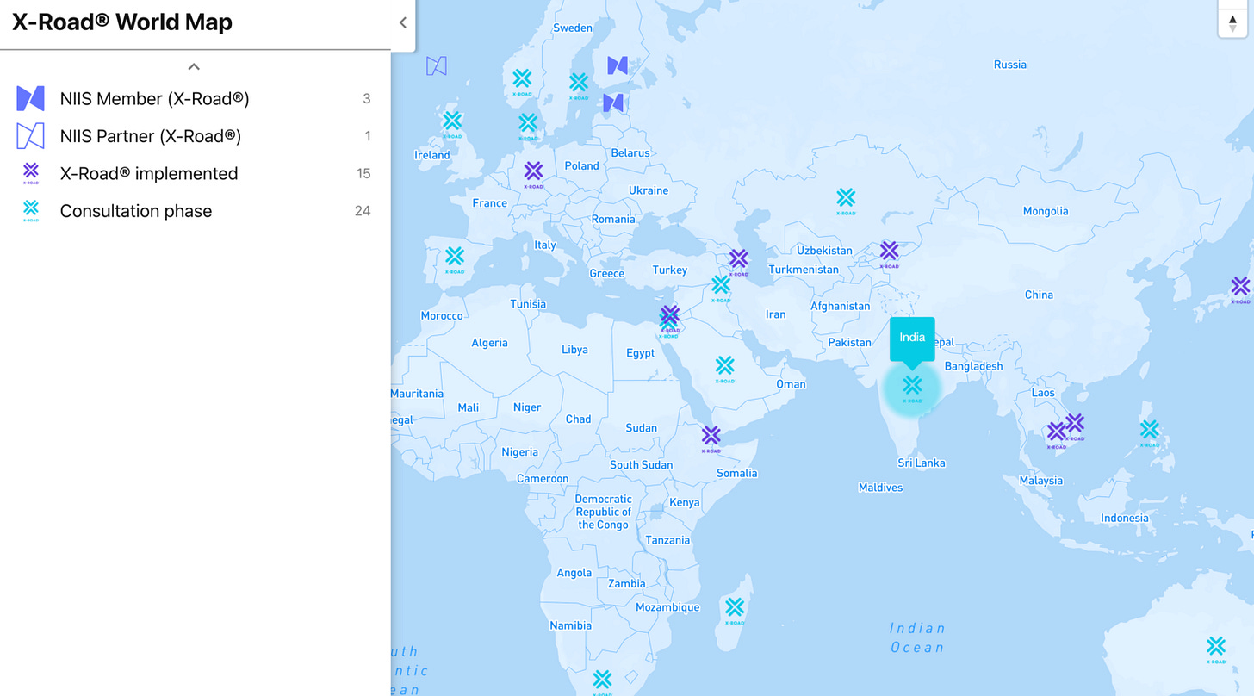Screen dimensions: 1254x696
Task: Click the Turkey country label
Action: (669, 270)
